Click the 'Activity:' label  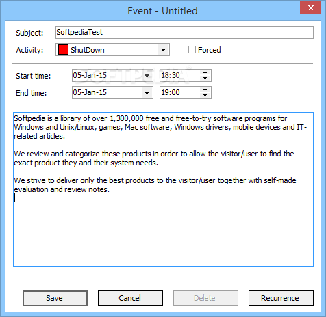point(29,50)
